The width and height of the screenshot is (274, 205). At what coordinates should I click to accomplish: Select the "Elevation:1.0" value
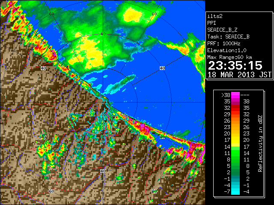227,50
